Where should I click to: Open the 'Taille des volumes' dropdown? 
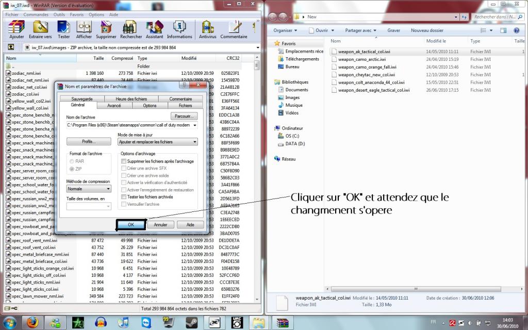pyautogui.click(x=89, y=206)
